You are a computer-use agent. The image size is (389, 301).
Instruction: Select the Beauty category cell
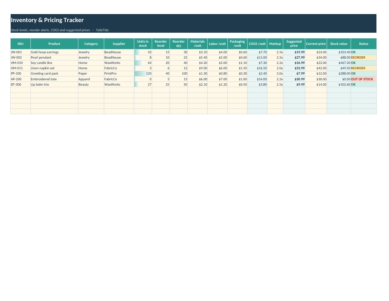91,84
